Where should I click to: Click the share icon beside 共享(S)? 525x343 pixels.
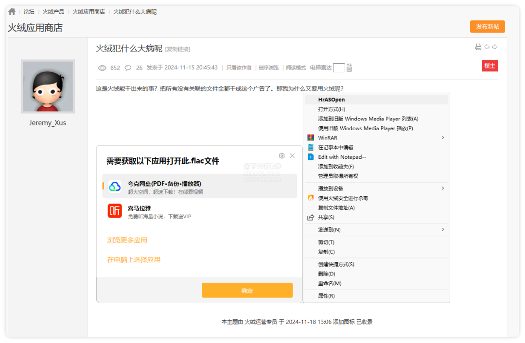pyautogui.click(x=311, y=218)
